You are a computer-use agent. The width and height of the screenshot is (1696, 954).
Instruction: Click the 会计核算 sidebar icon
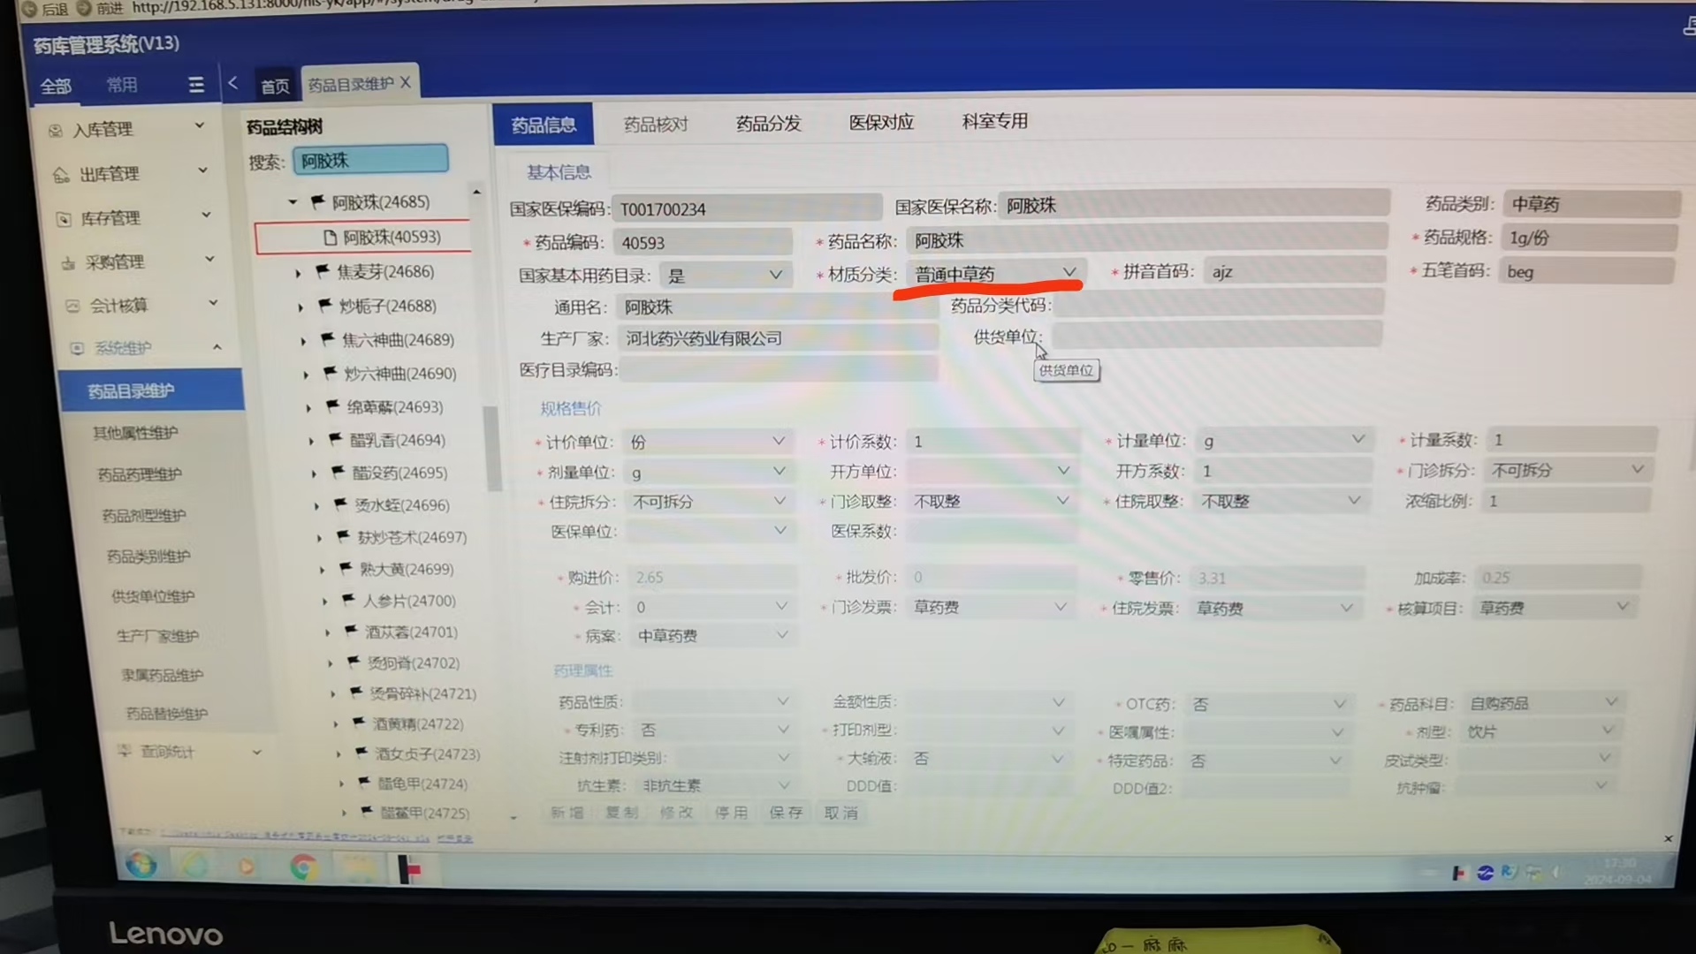tap(72, 307)
